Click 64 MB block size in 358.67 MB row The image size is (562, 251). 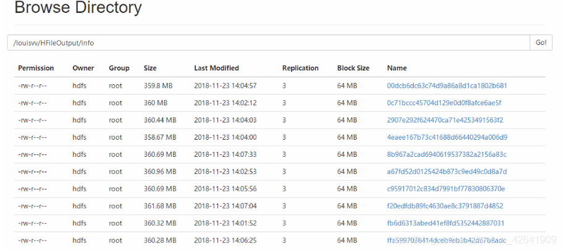[x=347, y=137]
